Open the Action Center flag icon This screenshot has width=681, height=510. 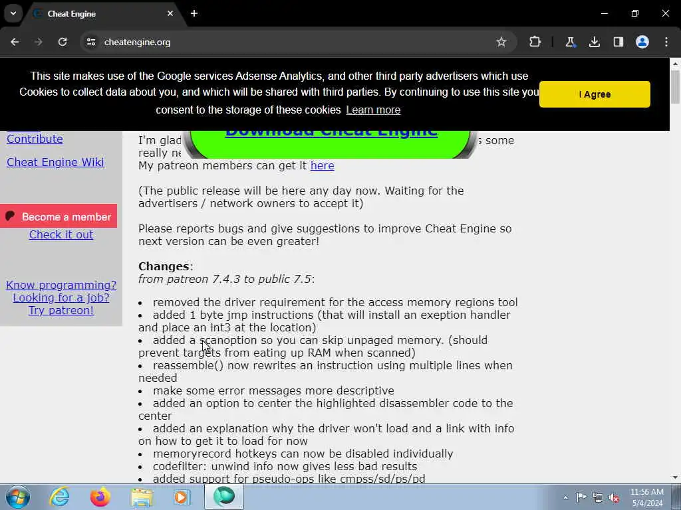[x=581, y=497]
